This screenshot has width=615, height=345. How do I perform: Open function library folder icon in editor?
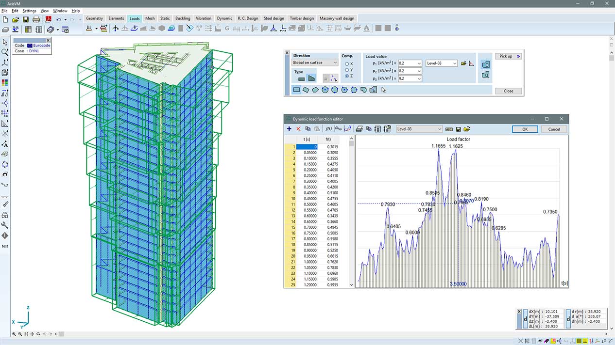(x=467, y=129)
